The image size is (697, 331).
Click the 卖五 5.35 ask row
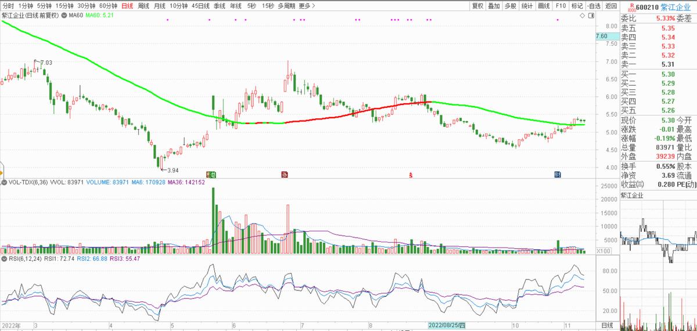(659, 28)
